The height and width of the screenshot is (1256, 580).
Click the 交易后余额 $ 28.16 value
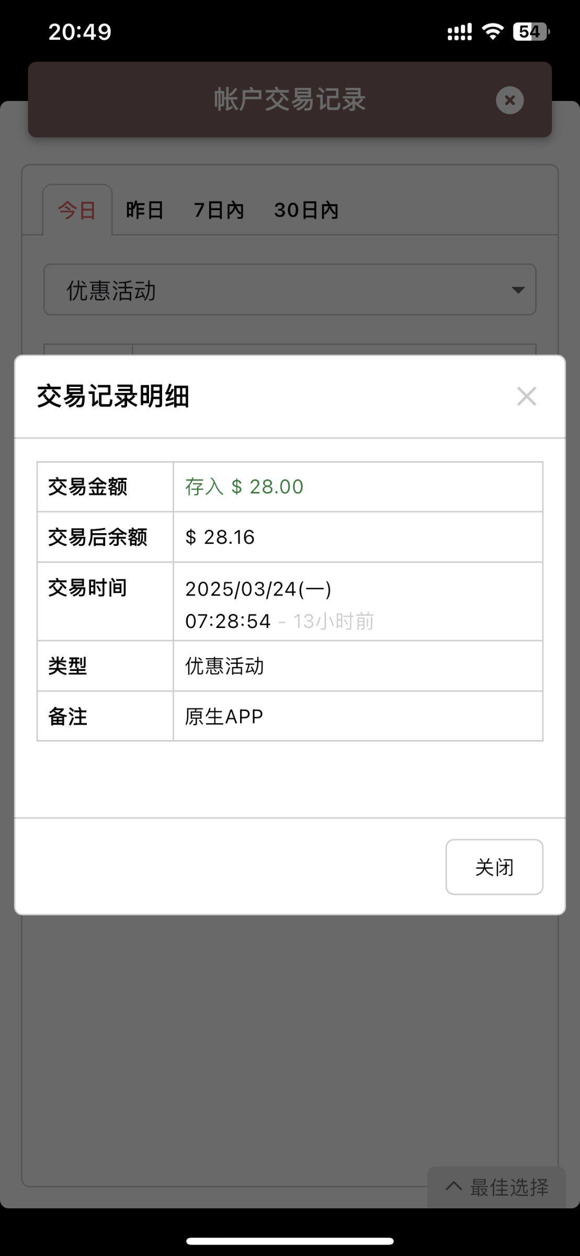tap(220, 537)
